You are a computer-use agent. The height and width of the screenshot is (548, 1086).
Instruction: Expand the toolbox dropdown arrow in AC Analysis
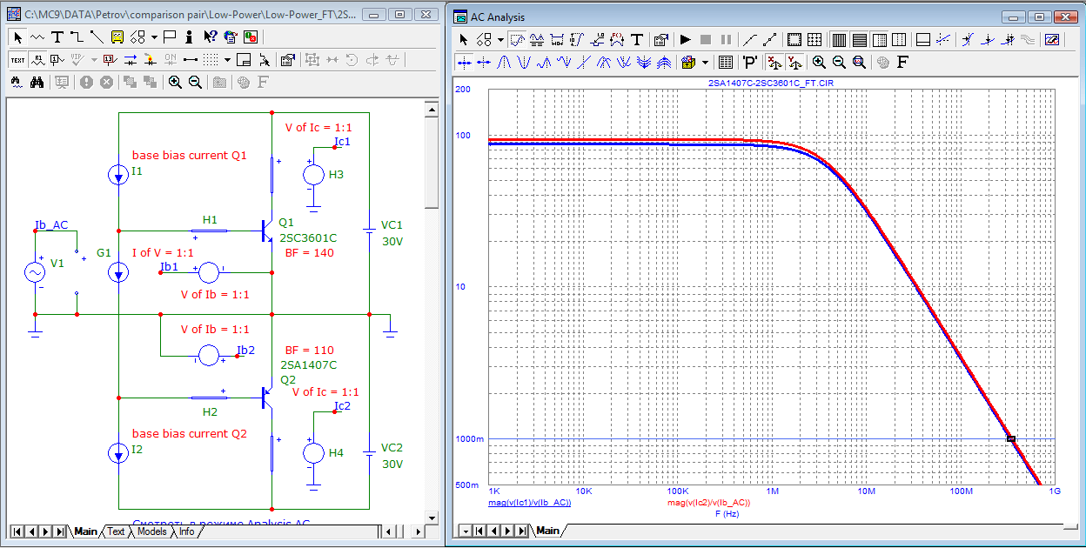705,63
